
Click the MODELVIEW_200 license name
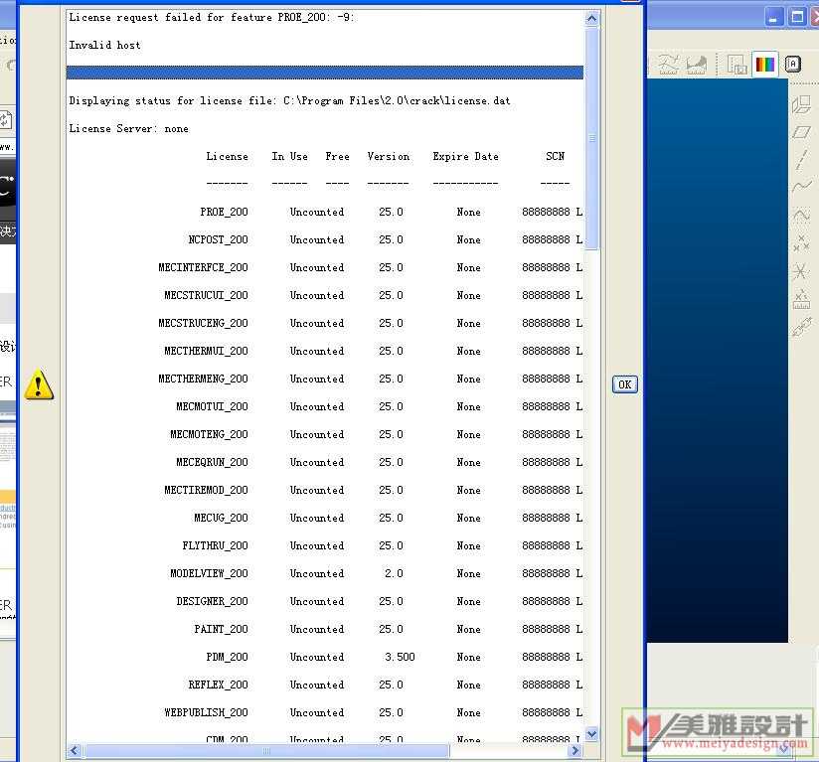(x=209, y=573)
